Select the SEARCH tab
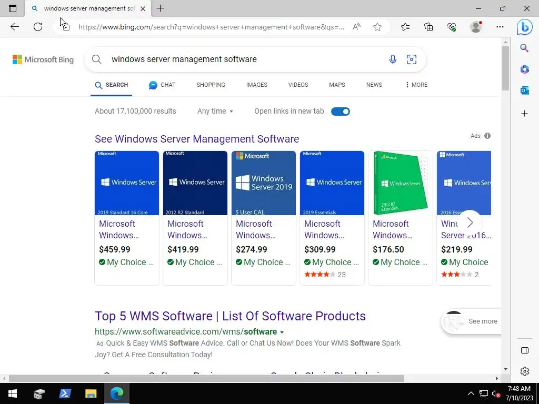 [x=112, y=85]
